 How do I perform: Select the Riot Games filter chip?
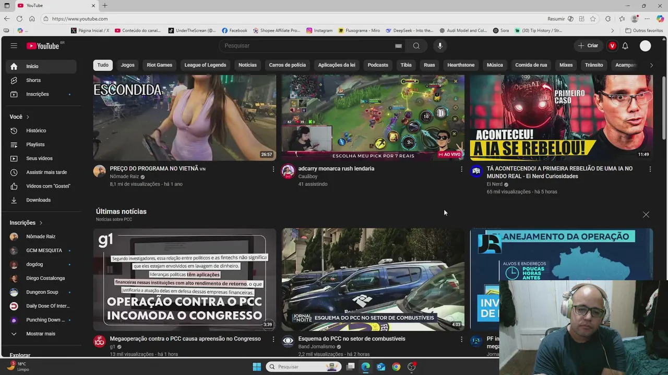click(160, 65)
